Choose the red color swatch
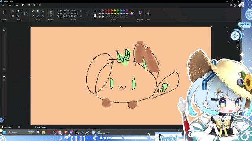This screenshot has height=141, width=252. 109,11
